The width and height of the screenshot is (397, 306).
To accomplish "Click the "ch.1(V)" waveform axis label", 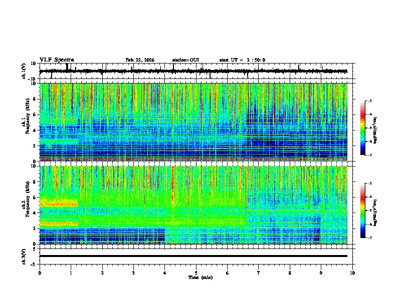I will [x=24, y=71].
